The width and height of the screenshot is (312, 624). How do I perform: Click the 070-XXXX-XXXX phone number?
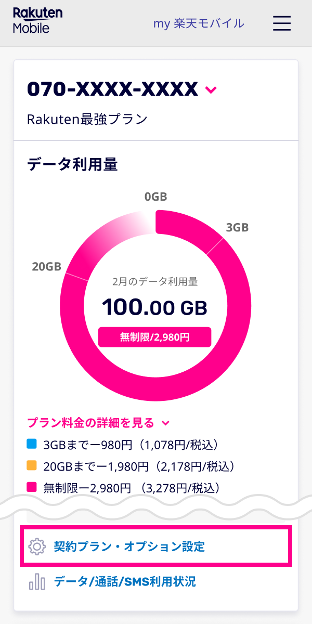coord(112,89)
